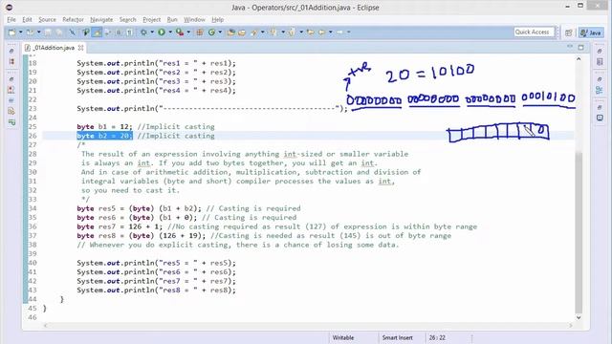The width and height of the screenshot is (612, 344).
Task: Click the Previous Annotation toolbar icon
Action: (292, 32)
